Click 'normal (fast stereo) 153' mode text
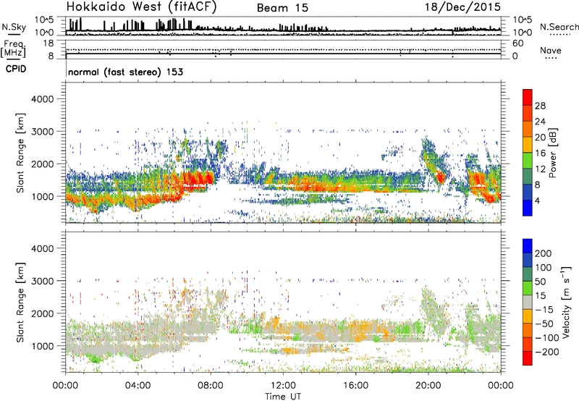Viewport: 579px width, 401px height. [125, 72]
